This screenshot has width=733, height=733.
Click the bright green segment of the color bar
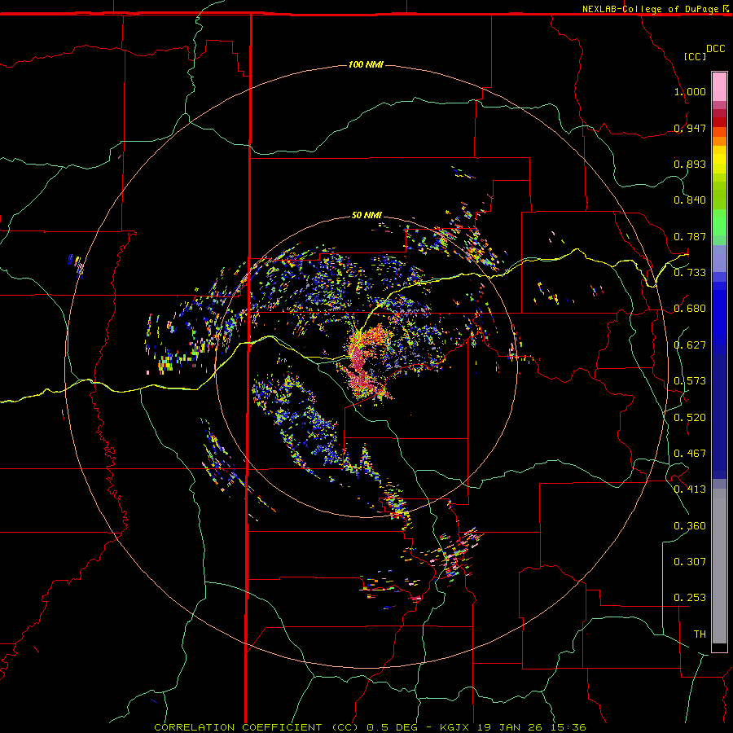coord(719,222)
